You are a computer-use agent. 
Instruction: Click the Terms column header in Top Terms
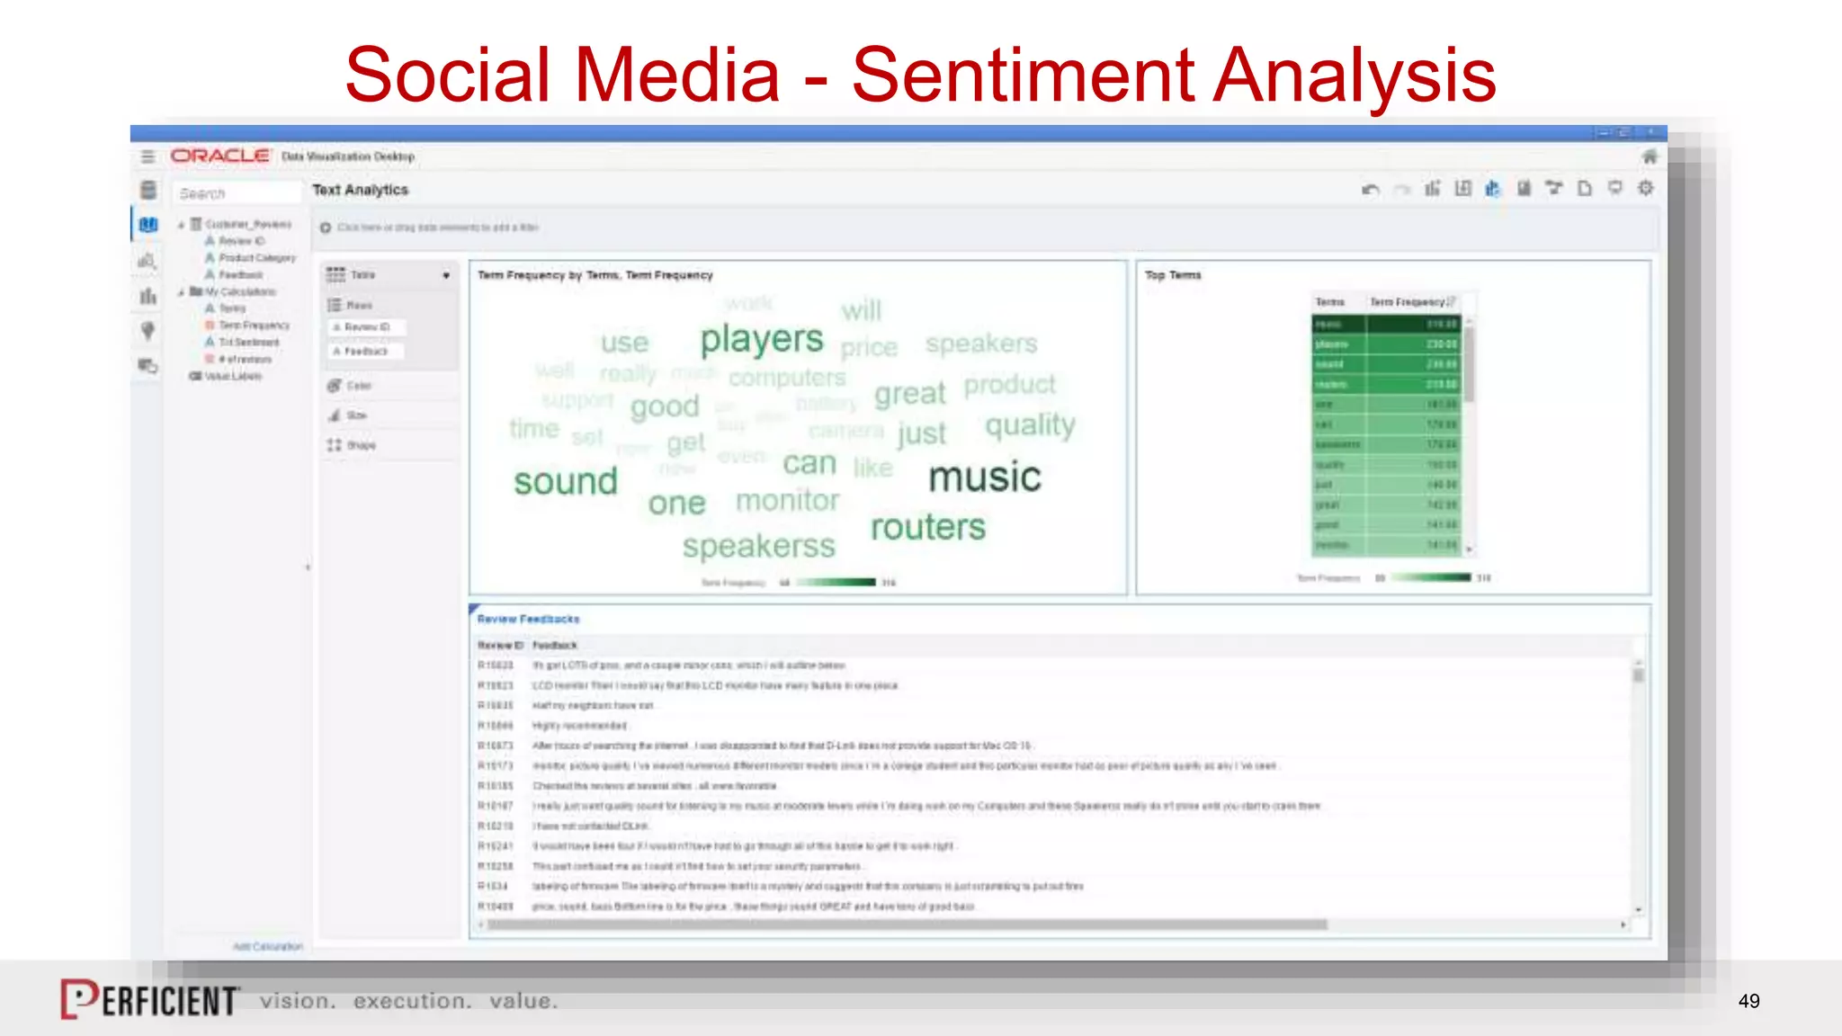pos(1330,302)
